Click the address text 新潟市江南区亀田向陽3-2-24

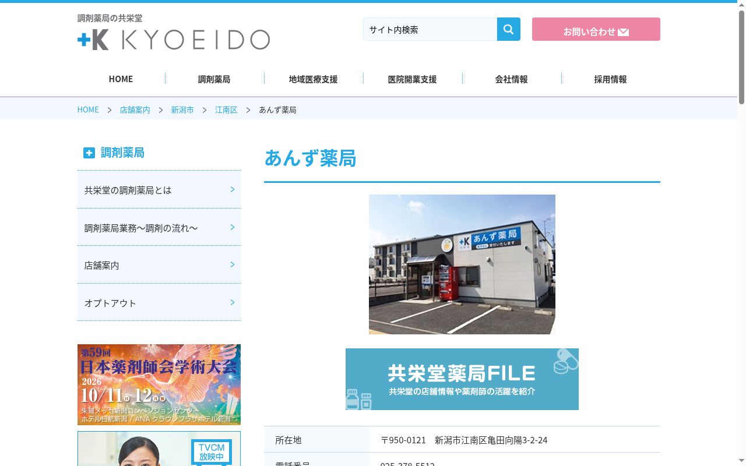pos(491,440)
